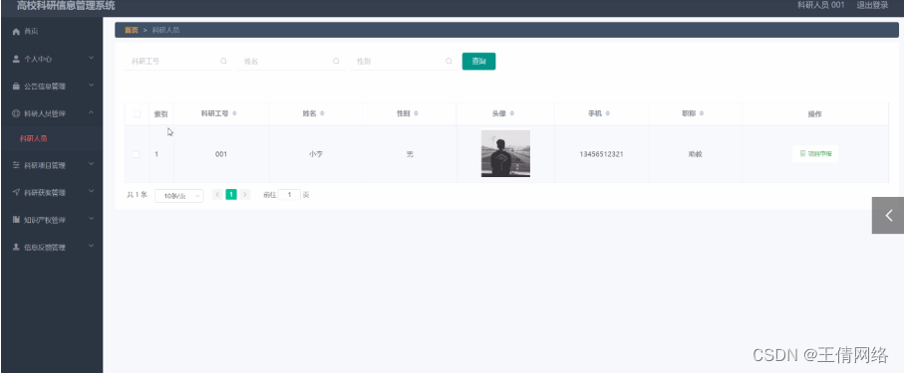Click the green 查询 button
This screenshot has width=904, height=373.
coord(478,61)
